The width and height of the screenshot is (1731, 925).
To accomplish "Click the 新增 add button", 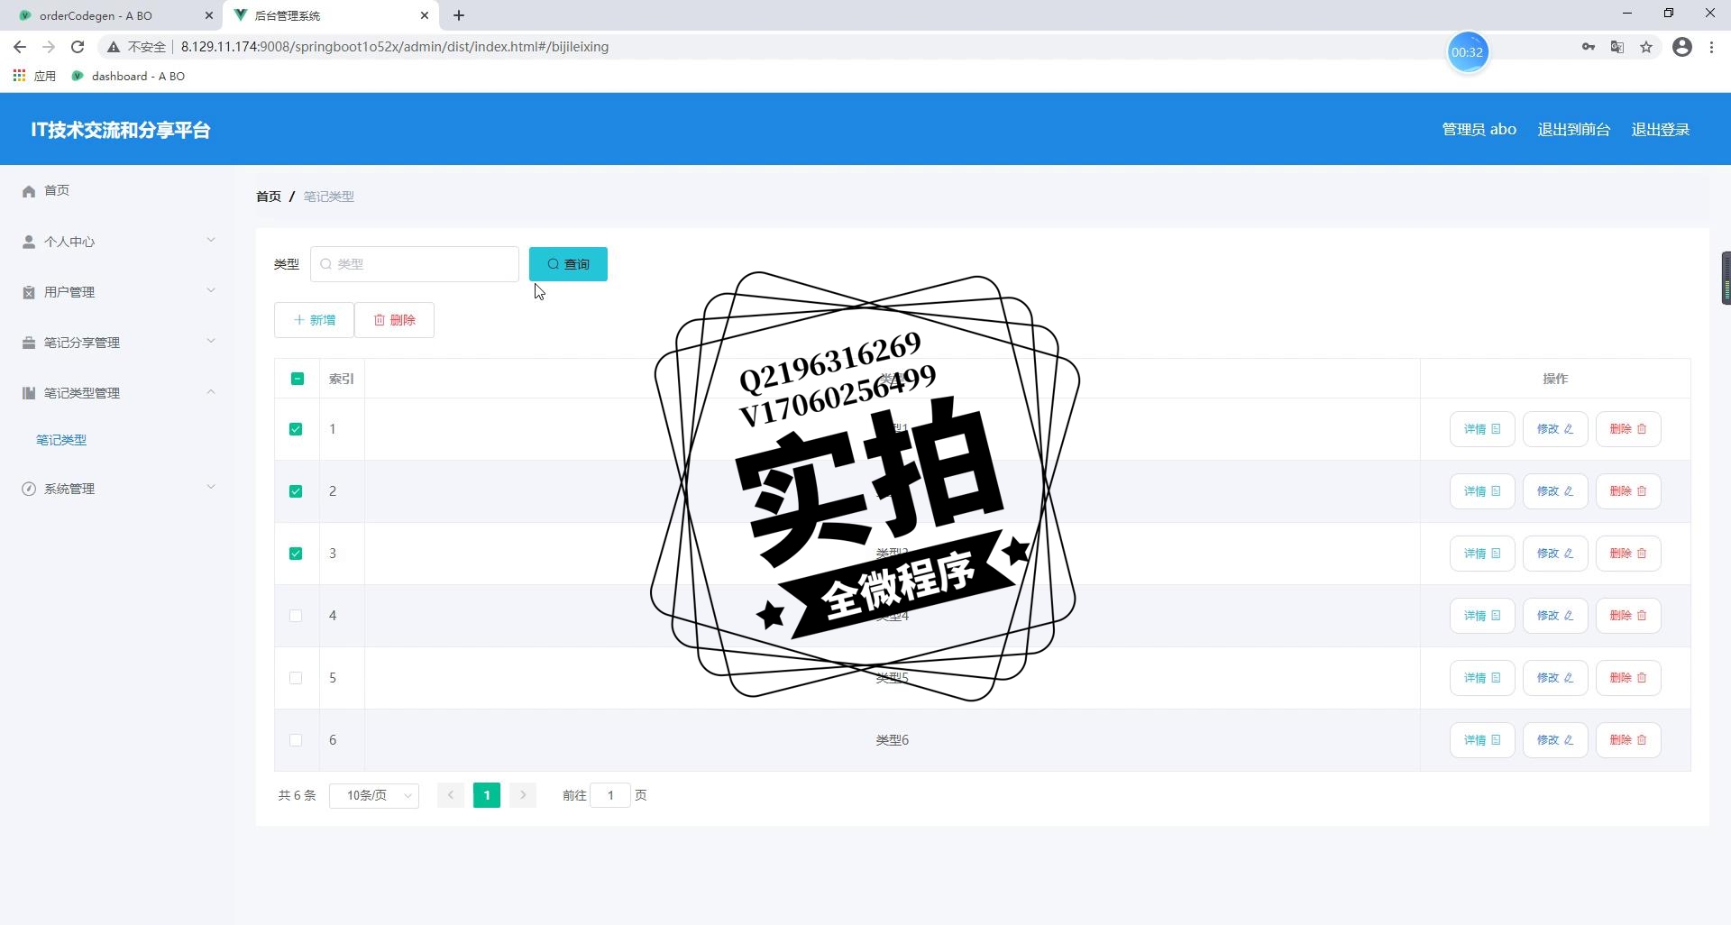I will (x=314, y=320).
